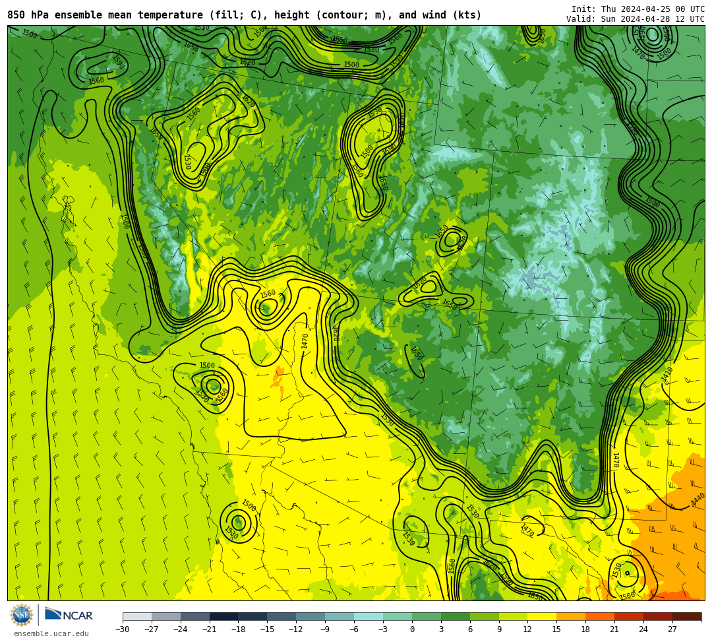Click the Init: Thu 2024-04-25 00 UTC text
Image resolution: width=712 pixels, height=642 pixels.
tap(638, 9)
